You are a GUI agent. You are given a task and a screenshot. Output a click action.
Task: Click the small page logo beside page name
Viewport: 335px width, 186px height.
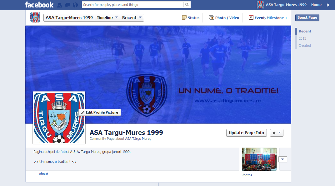point(35,17)
